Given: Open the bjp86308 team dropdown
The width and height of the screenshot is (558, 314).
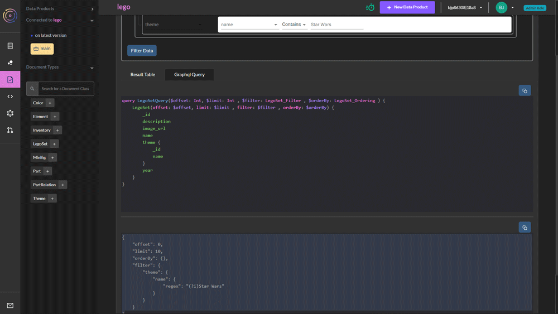Looking at the screenshot, I should click(465, 7).
